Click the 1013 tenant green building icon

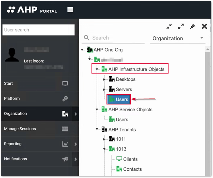(x=112, y=149)
